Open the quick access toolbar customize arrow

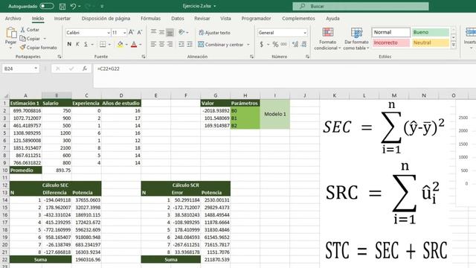click(102, 7)
